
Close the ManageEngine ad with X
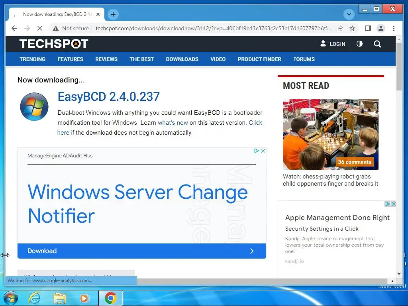pos(263,151)
